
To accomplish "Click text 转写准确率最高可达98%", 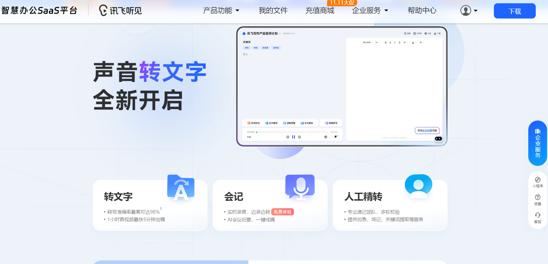I will (x=133, y=212).
